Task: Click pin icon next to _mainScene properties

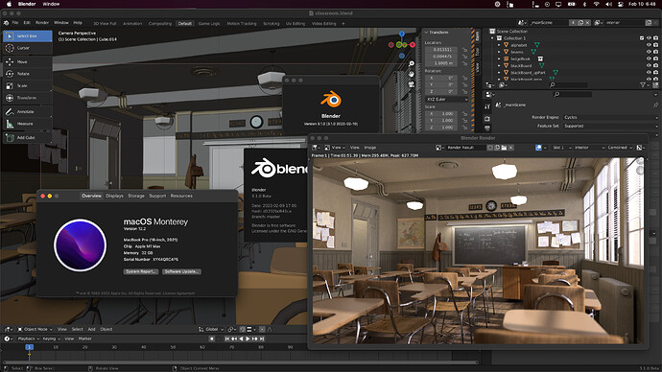Action: [x=655, y=105]
